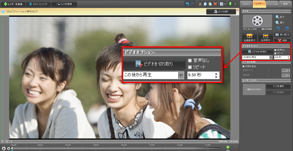
Task: Rotate video left with the blue arrow
Action: (x=277, y=28)
